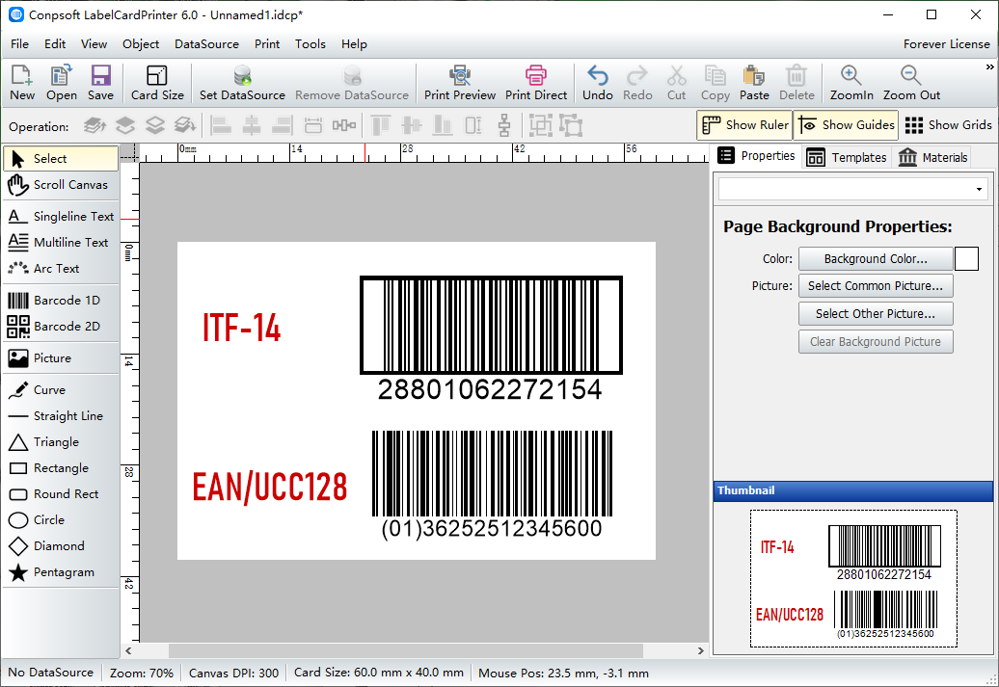The image size is (999, 687).
Task: Click the scrollbar left arrow
Action: click(128, 650)
